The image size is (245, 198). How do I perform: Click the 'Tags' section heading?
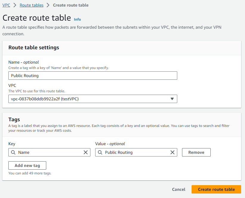[14, 119]
